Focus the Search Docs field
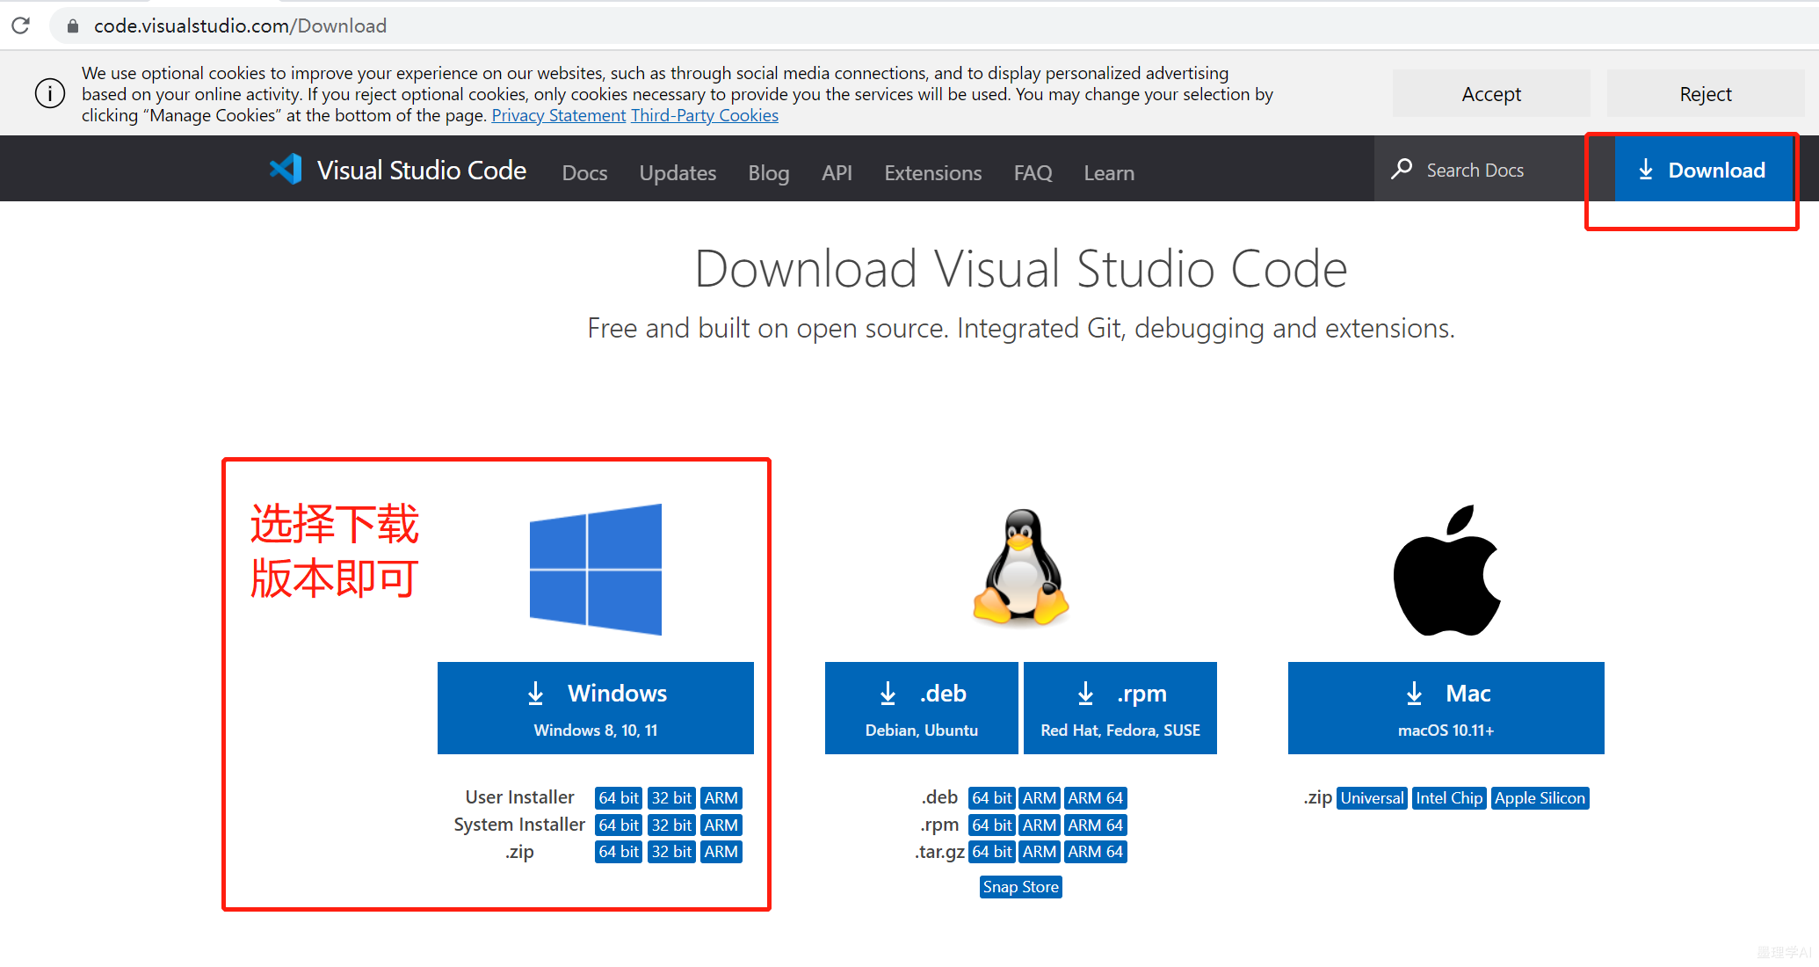1819x967 pixels. (1494, 169)
